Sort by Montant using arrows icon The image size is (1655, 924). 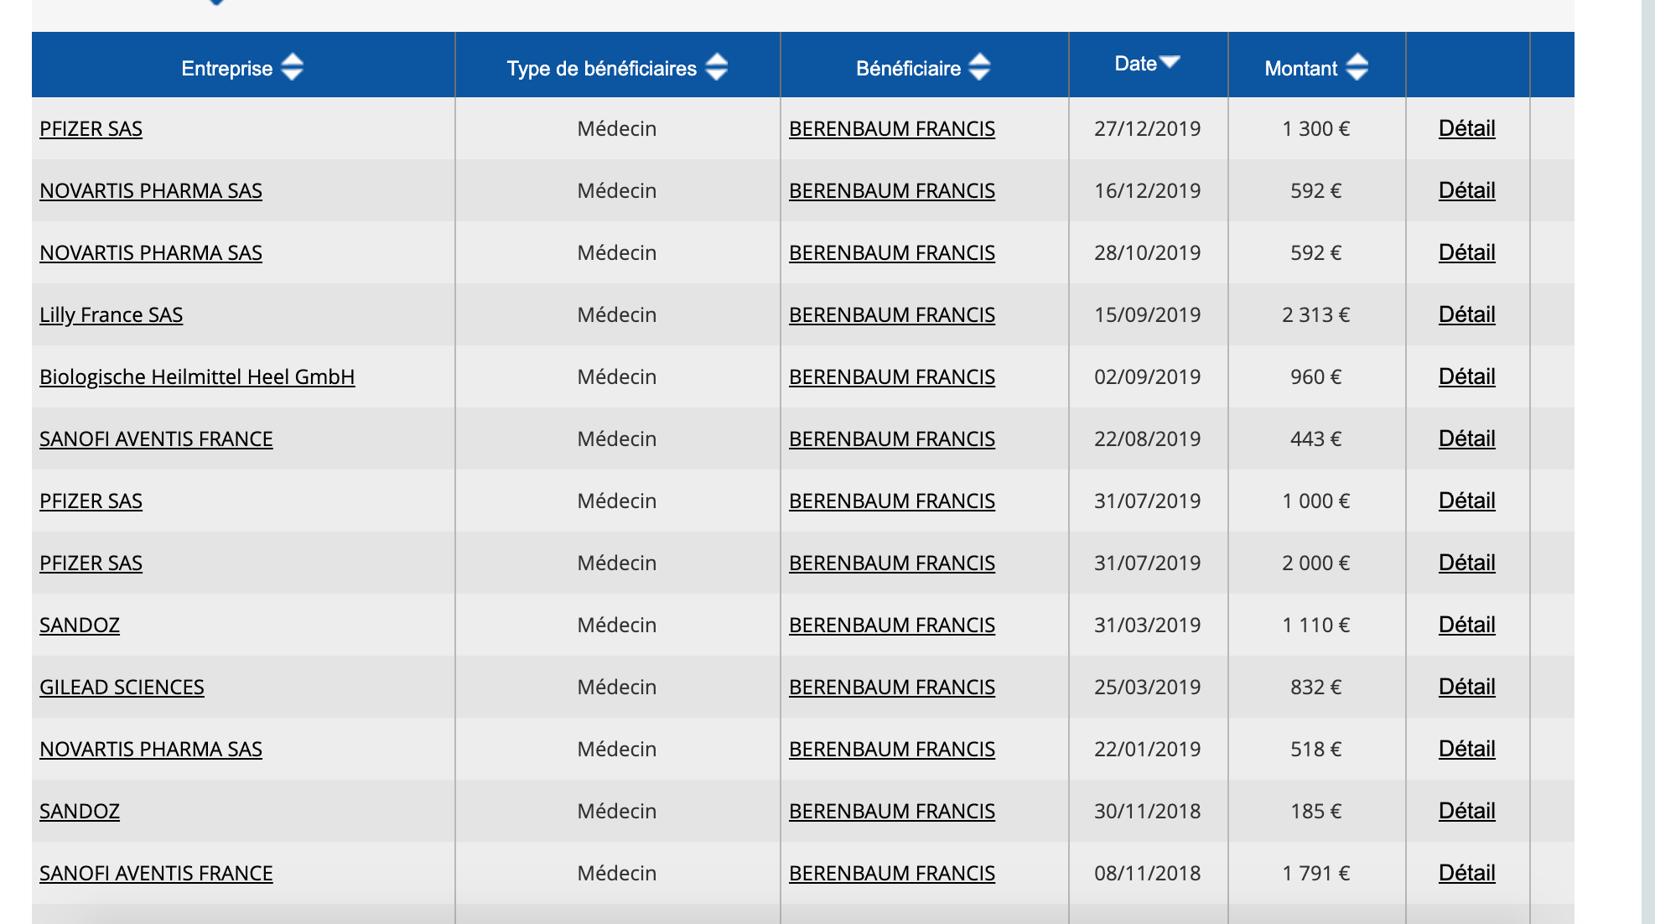point(1357,67)
